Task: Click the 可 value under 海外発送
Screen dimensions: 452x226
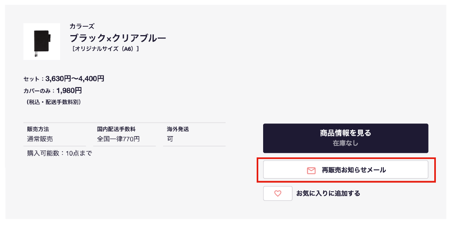Action: pyautogui.click(x=170, y=139)
